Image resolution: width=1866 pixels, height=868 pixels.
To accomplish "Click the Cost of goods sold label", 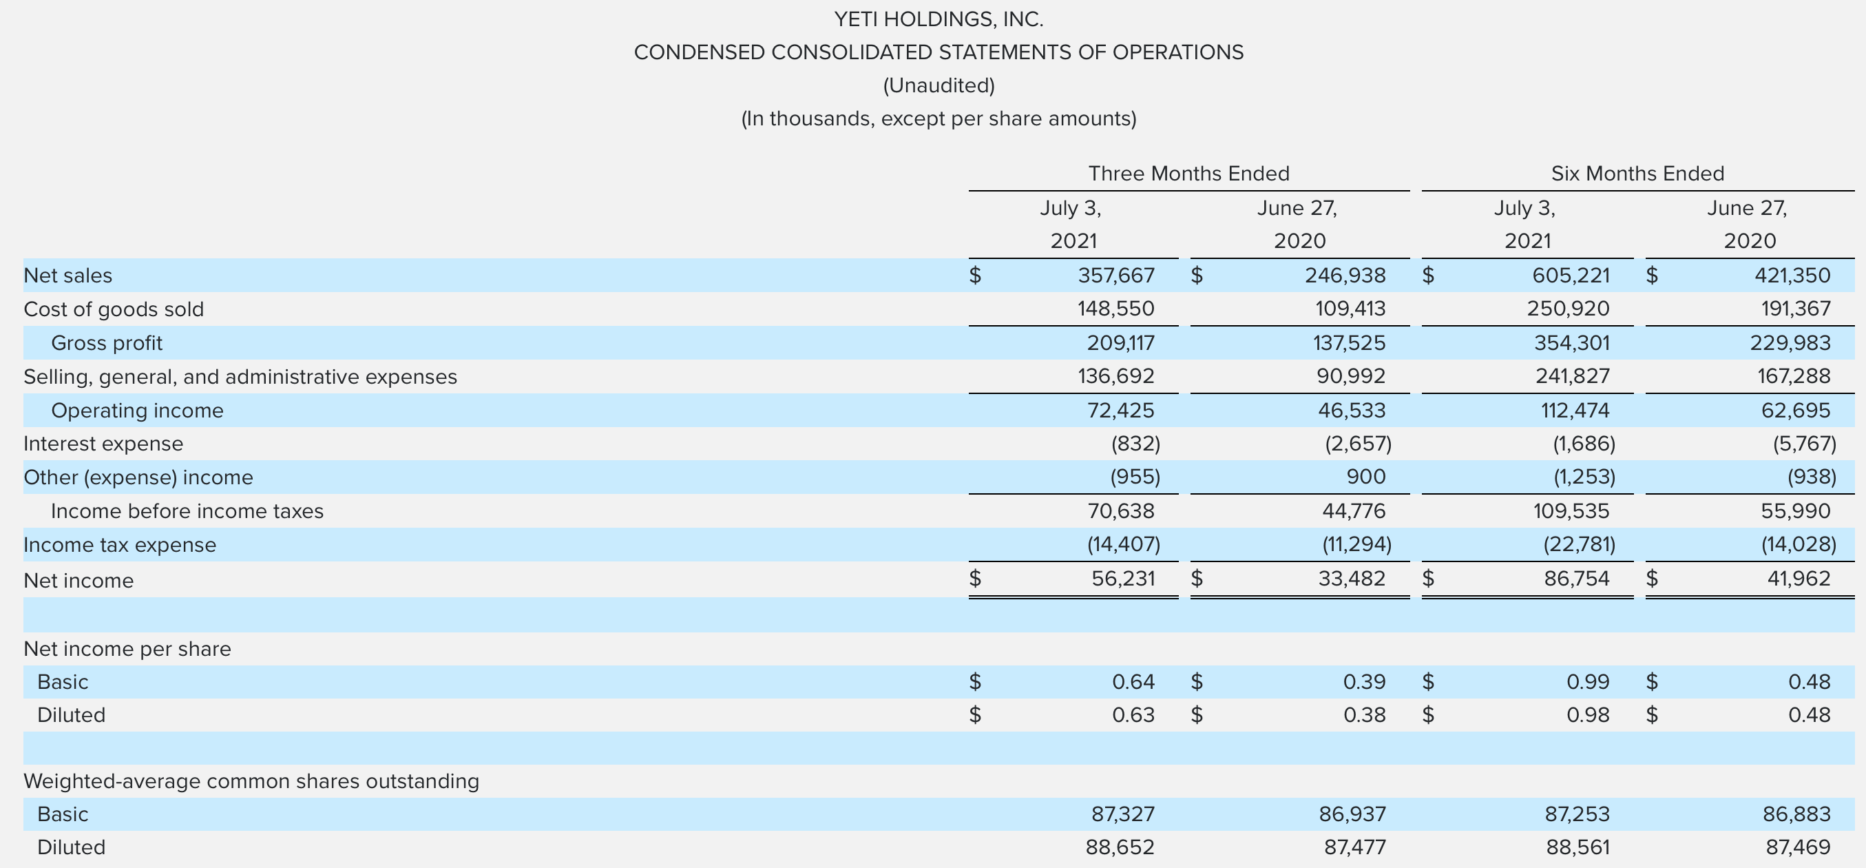I will (113, 308).
